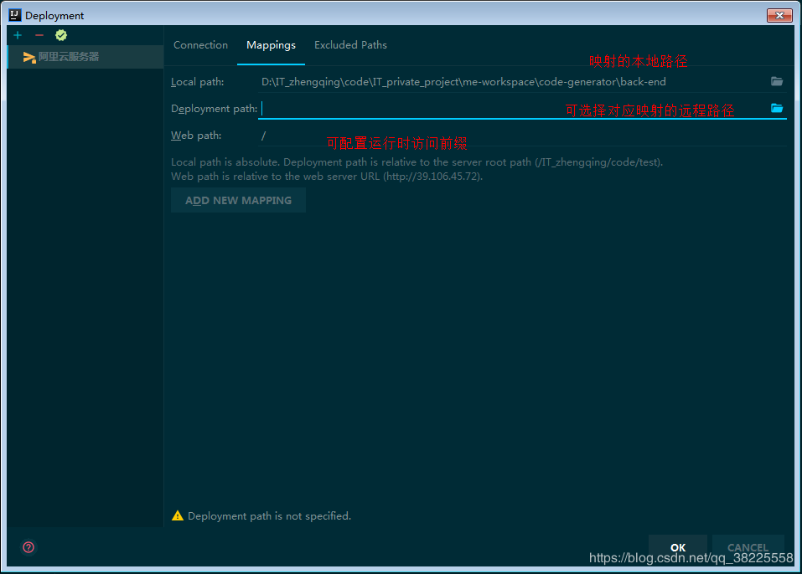Click the ADD NEW MAPPING button
This screenshot has height=574, width=802.
[x=238, y=200]
